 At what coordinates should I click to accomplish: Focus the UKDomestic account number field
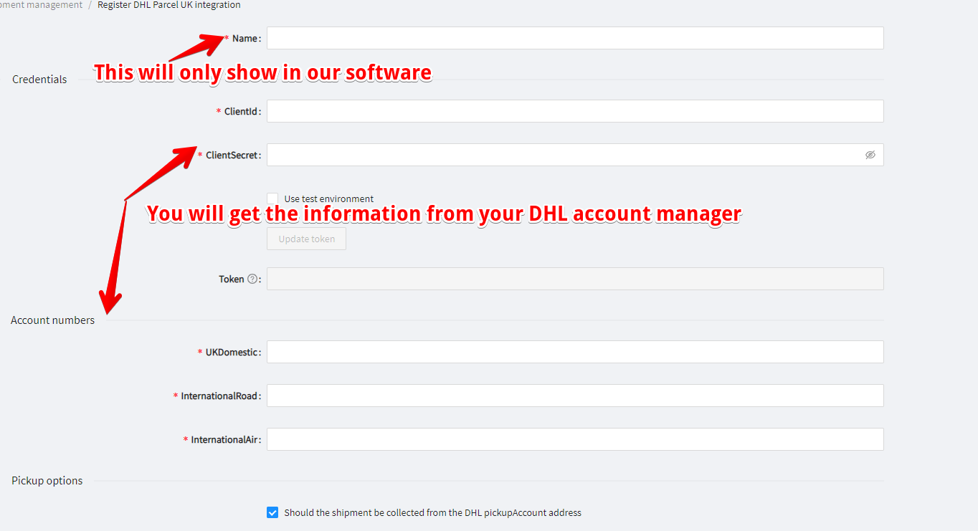click(575, 352)
